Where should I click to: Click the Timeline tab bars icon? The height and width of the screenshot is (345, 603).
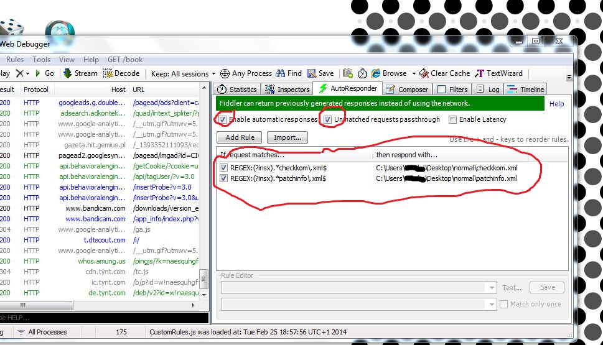512,89
